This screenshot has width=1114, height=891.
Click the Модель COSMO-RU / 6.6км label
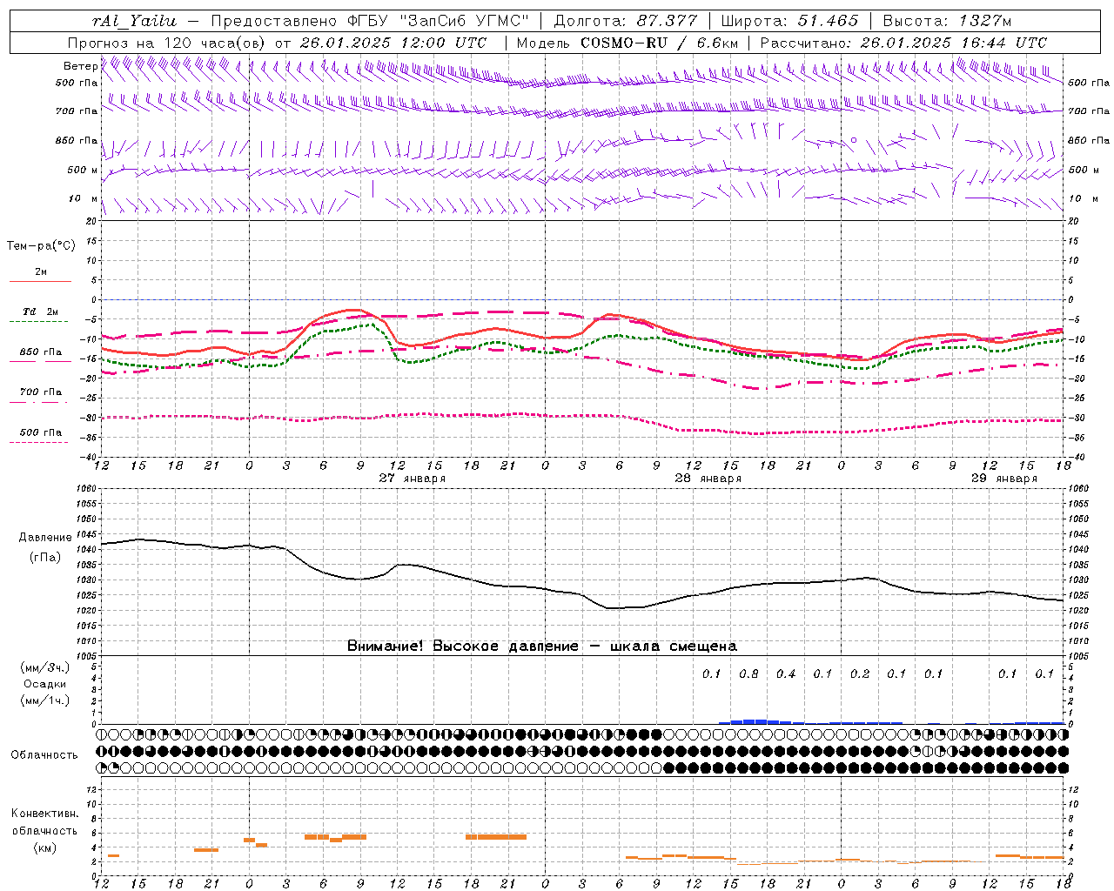[627, 43]
